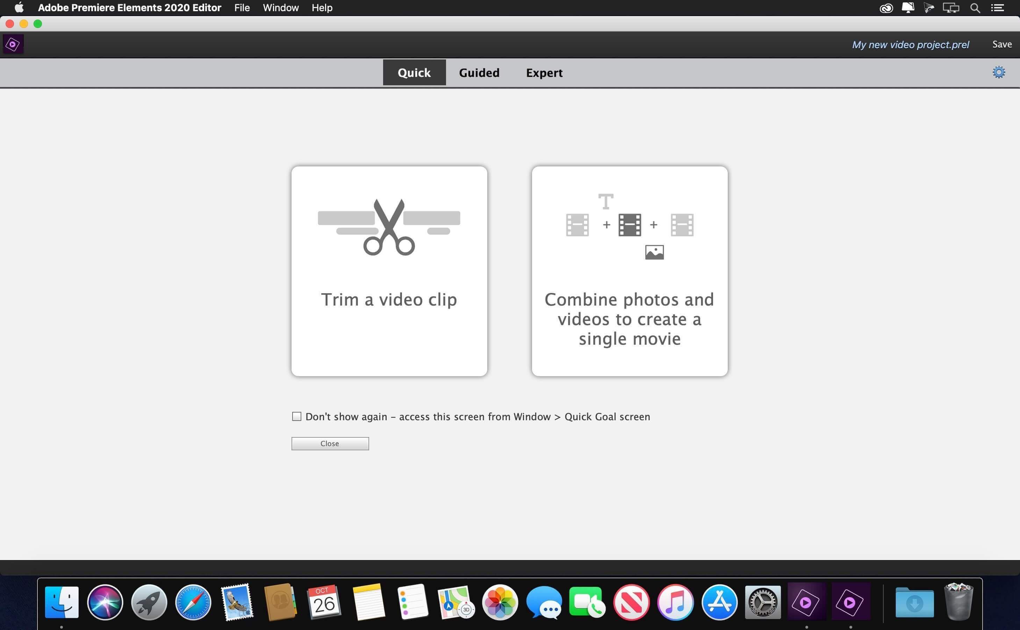Image resolution: width=1020 pixels, height=630 pixels.
Task: Switch to the Expert tab
Action: [544, 72]
